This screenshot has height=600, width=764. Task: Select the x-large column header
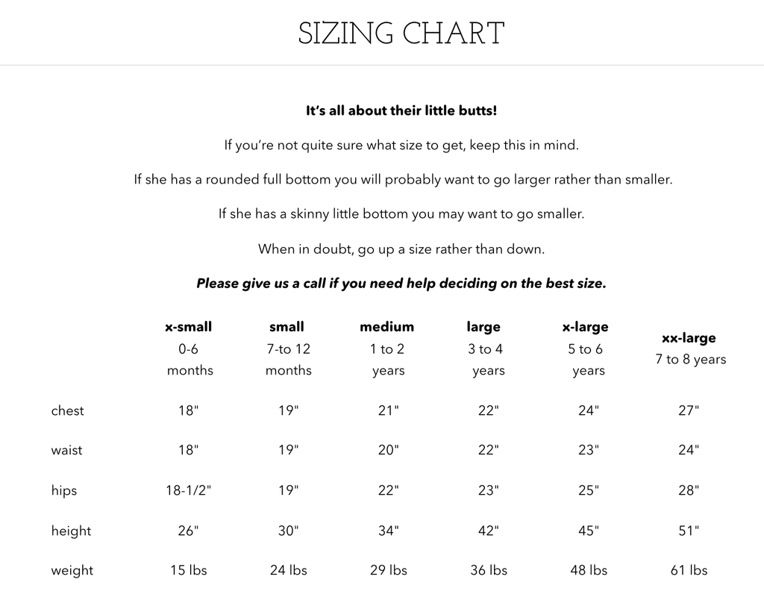click(586, 327)
